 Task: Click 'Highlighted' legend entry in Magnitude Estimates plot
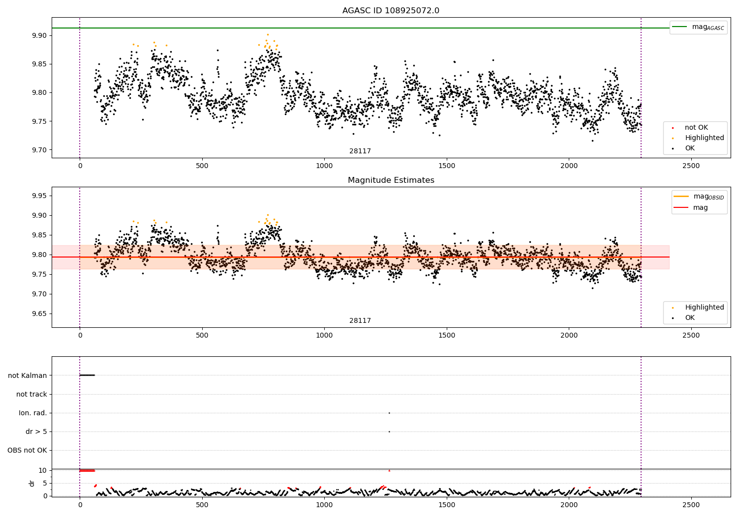tap(705, 308)
